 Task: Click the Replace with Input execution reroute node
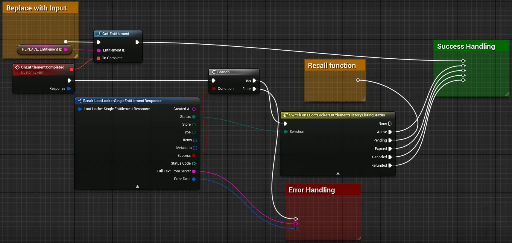click(66, 42)
